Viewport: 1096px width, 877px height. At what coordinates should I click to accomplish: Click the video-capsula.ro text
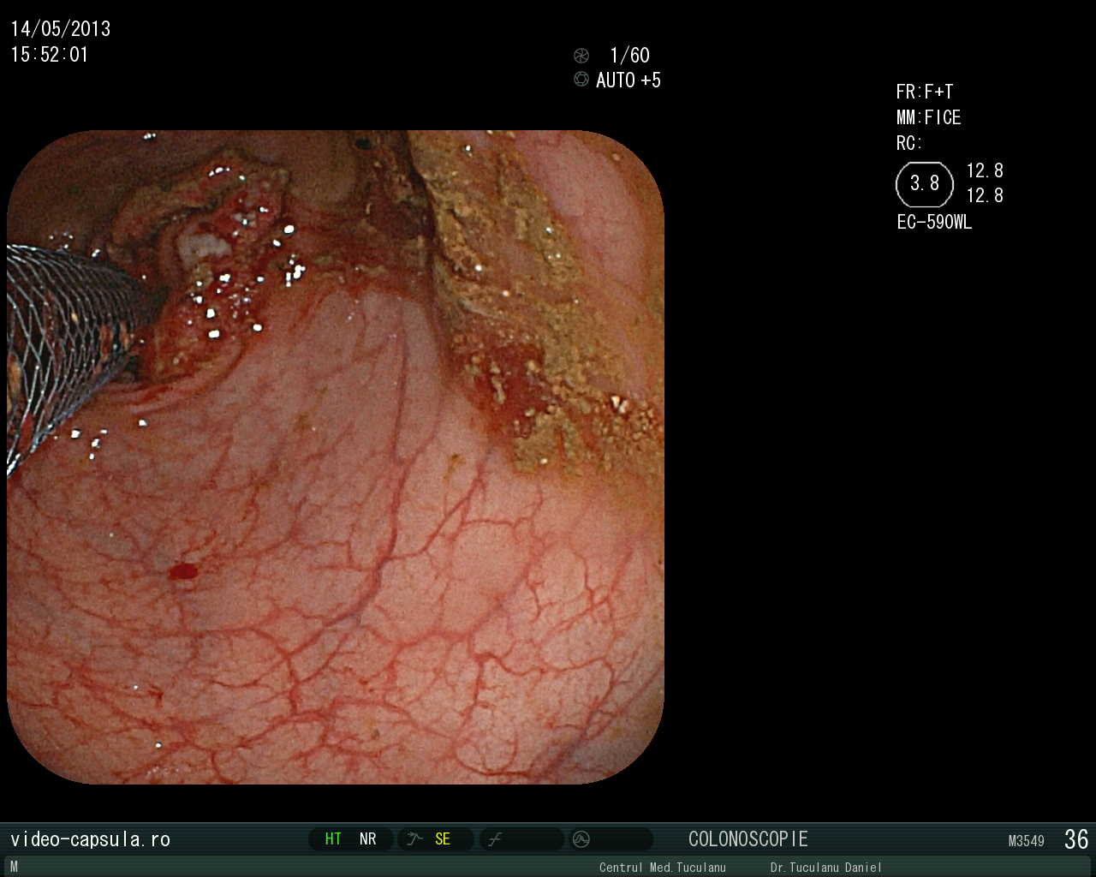90,839
